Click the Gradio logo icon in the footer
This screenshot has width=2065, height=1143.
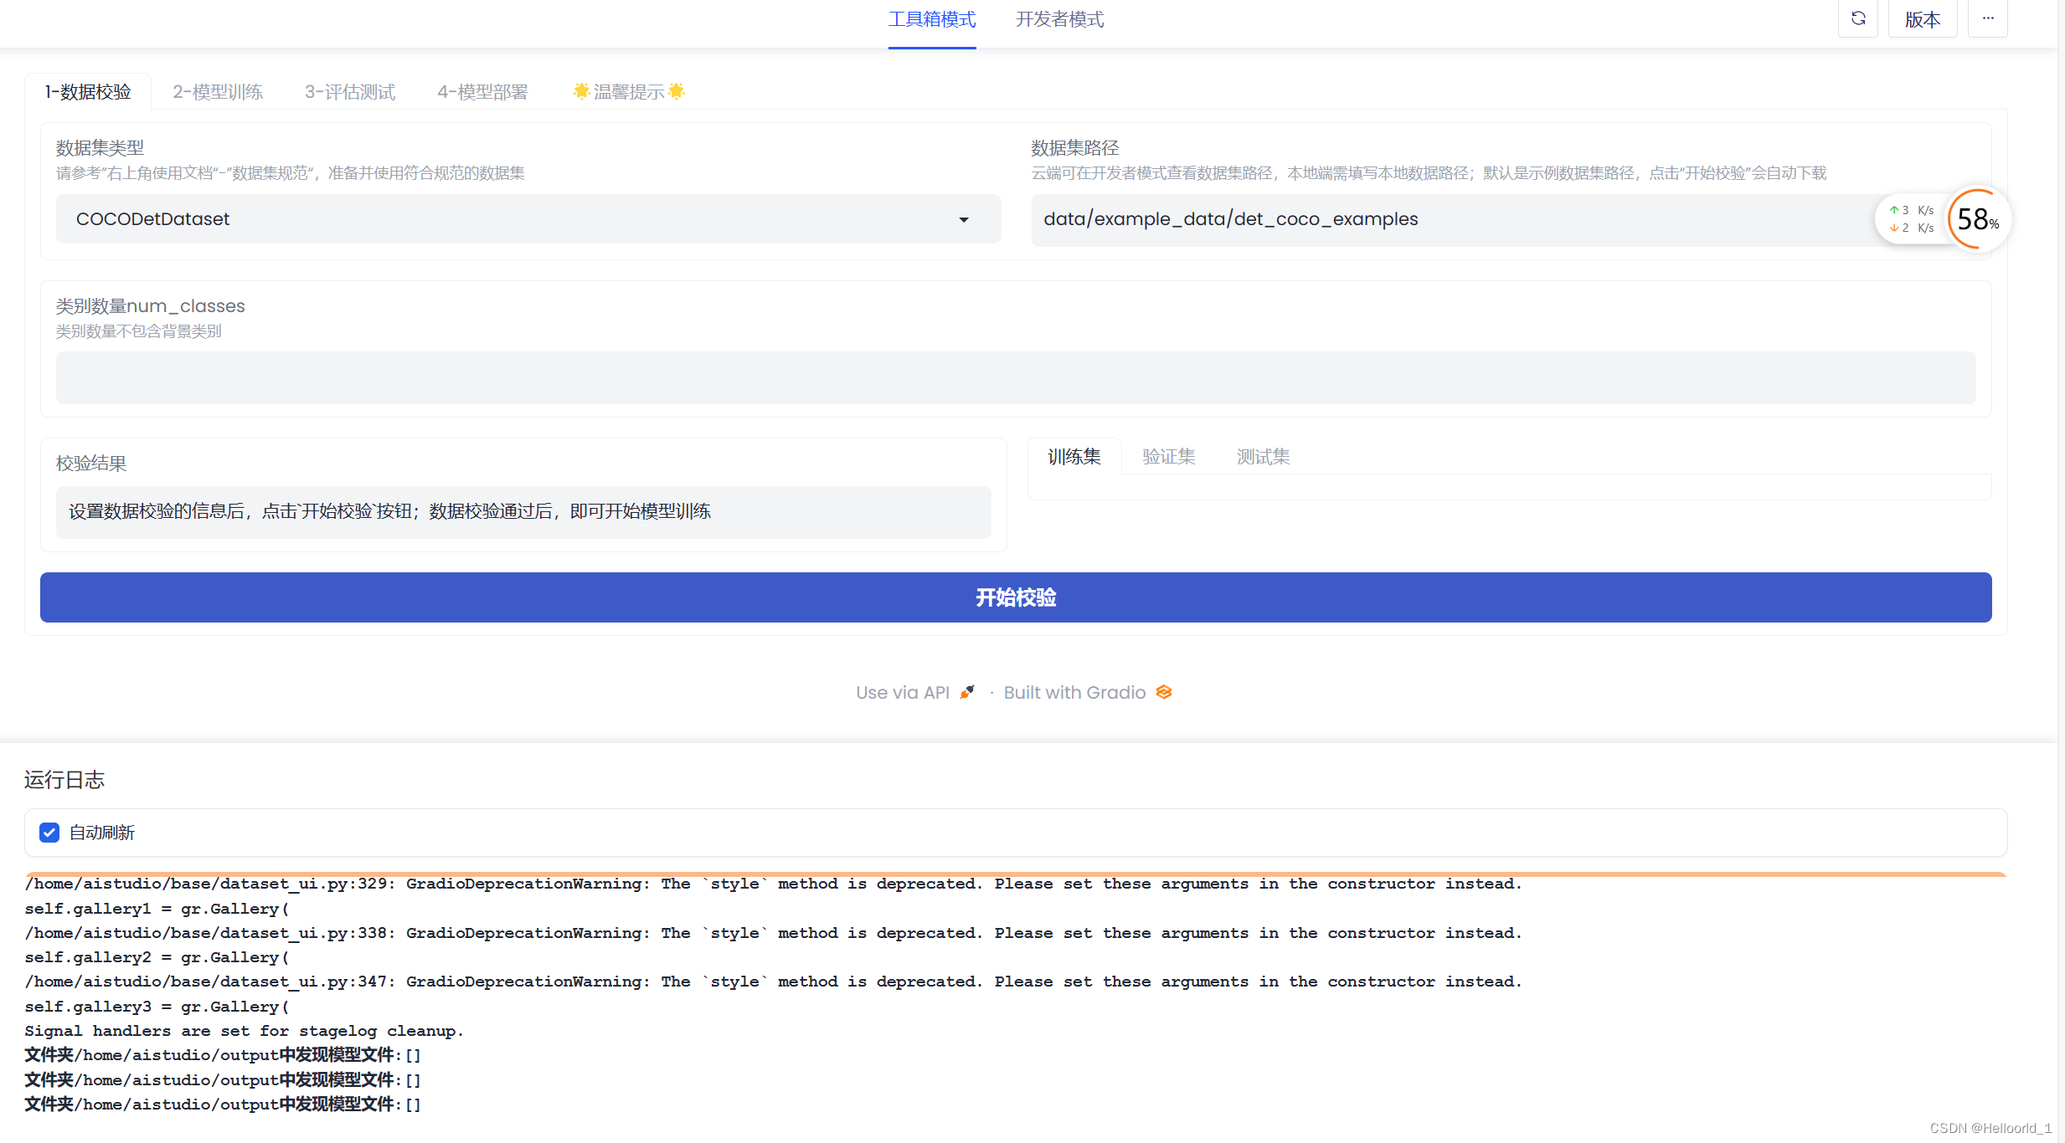1164,692
